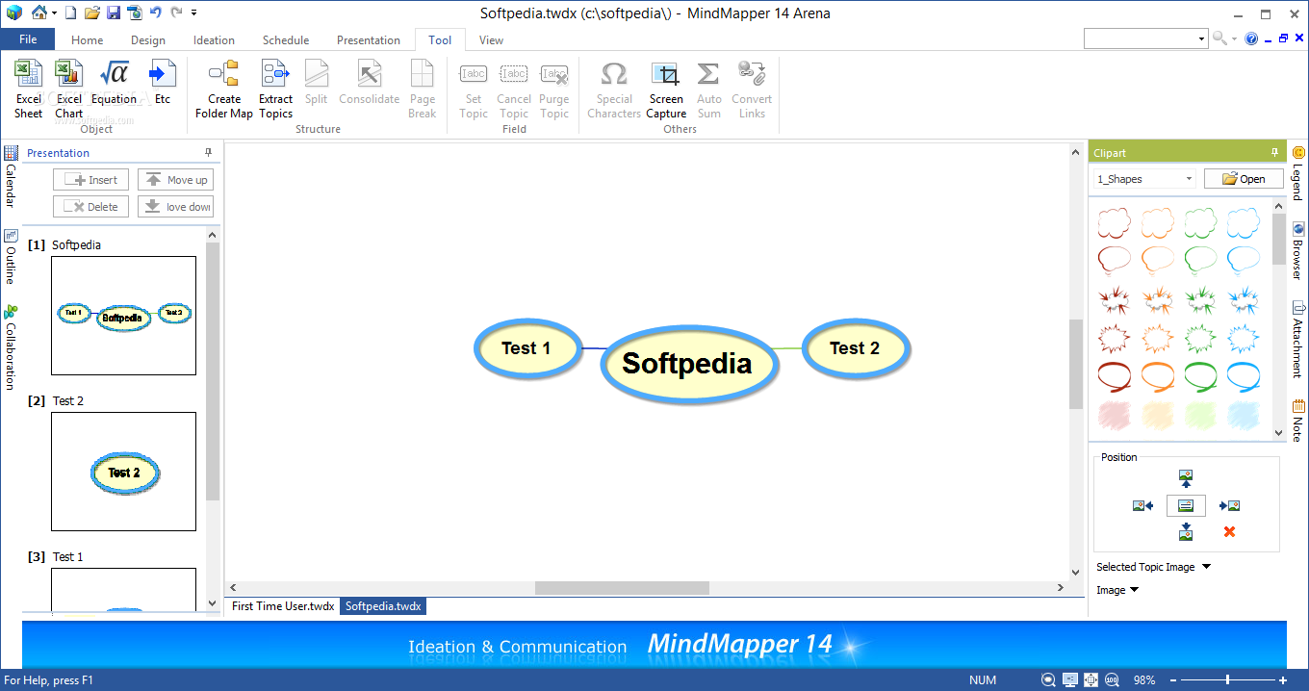Image resolution: width=1309 pixels, height=691 pixels.
Task: Click the Move down button
Action: click(x=175, y=206)
